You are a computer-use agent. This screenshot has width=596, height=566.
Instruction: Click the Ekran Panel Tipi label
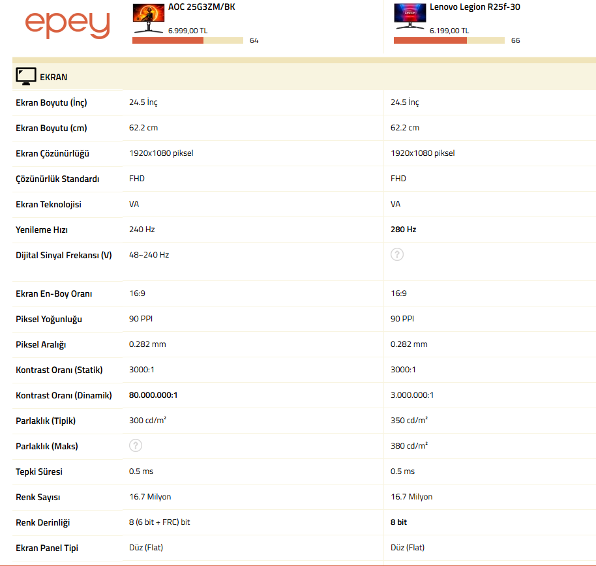(47, 548)
